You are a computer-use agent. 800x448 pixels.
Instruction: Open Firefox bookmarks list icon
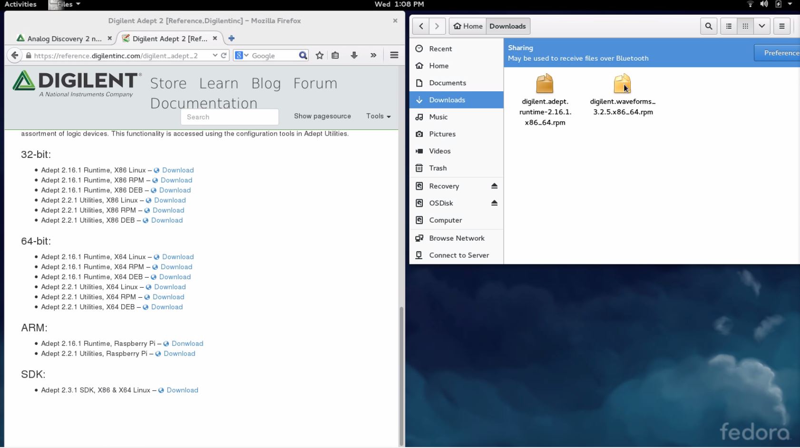click(x=335, y=55)
